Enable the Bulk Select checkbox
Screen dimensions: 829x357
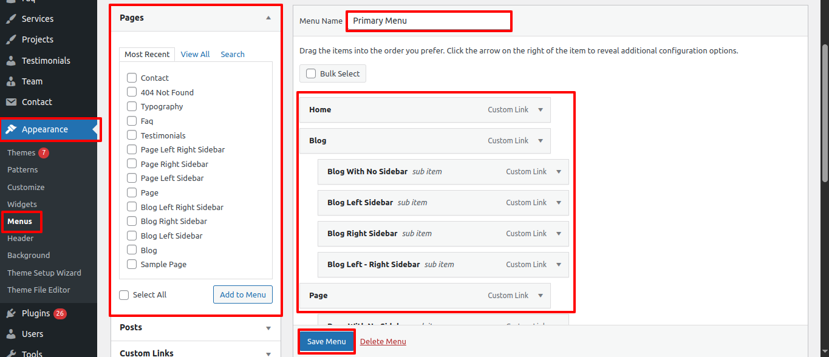pos(311,73)
